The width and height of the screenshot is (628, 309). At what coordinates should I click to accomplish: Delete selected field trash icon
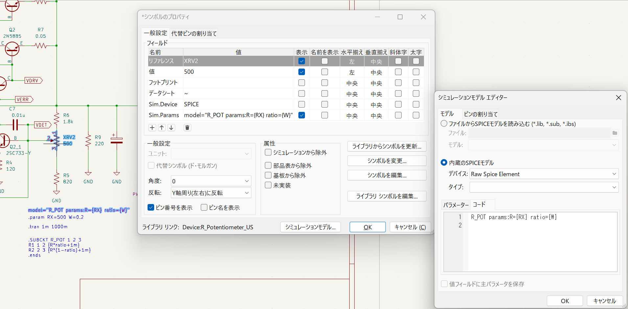click(x=187, y=128)
